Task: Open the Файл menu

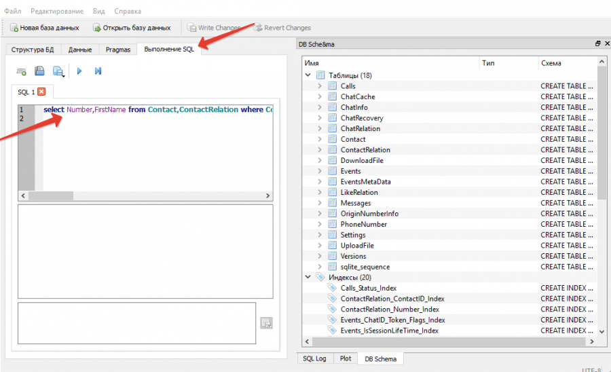Action: pyautogui.click(x=12, y=12)
